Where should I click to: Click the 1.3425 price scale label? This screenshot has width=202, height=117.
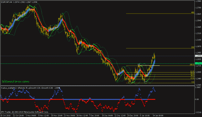(x=198, y=27)
